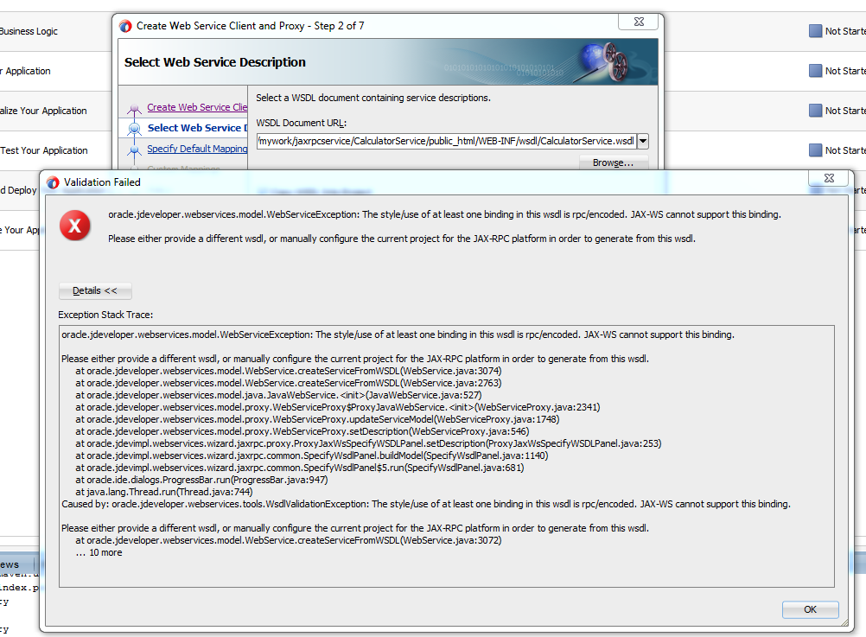
Task: Click the '... 10 more' trace line
Action: point(99,552)
